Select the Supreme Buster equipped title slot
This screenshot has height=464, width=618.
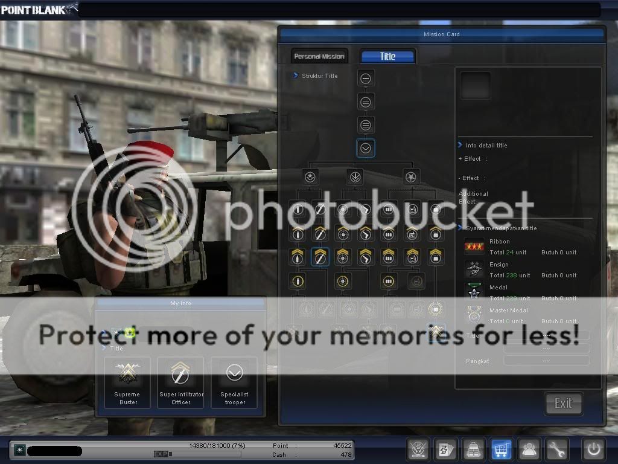coord(127,382)
